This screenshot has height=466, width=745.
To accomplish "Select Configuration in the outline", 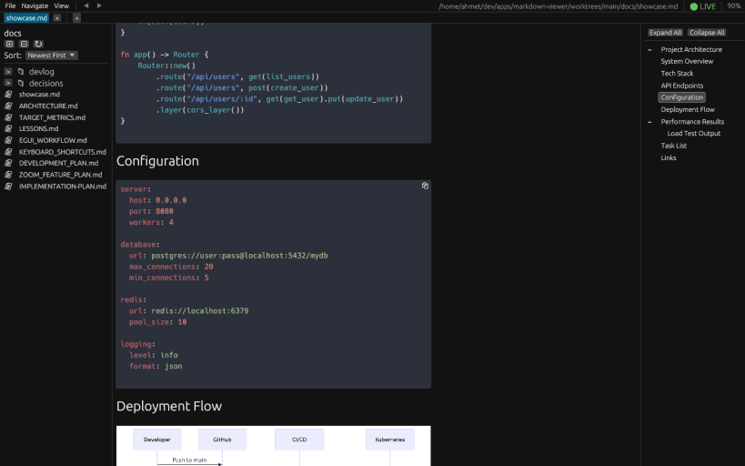I will [682, 97].
